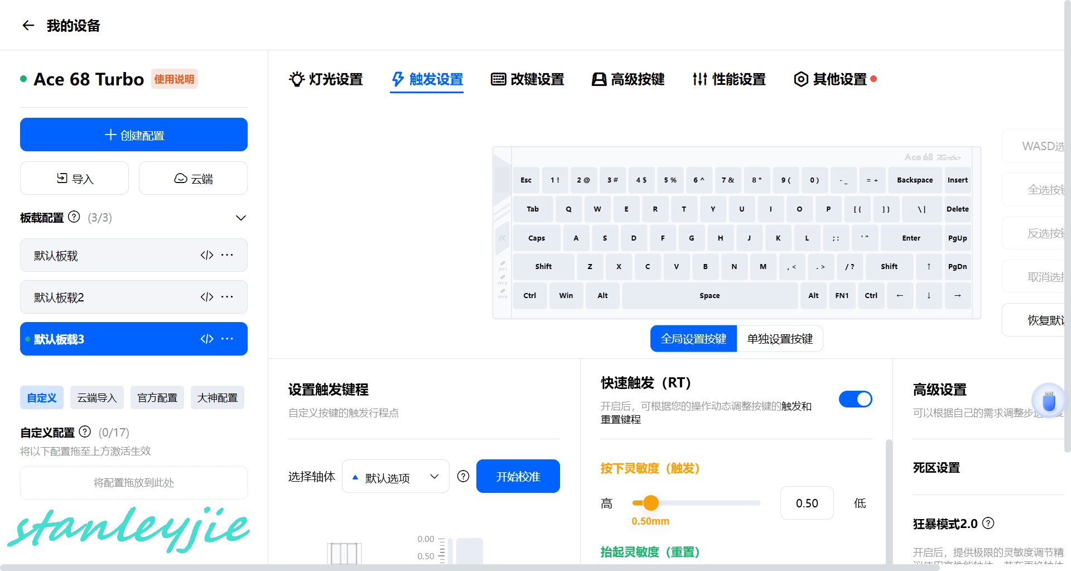Select the Space key on keyboard
The height and width of the screenshot is (571, 1071).
(710, 296)
